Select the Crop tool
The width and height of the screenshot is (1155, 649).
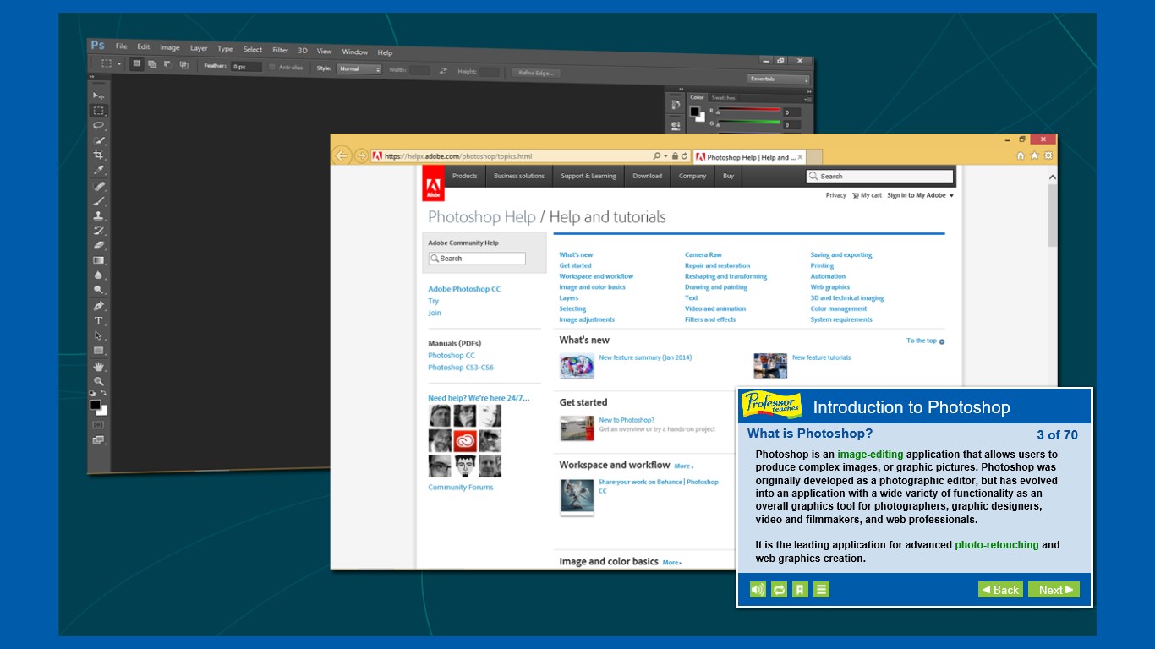tap(99, 155)
